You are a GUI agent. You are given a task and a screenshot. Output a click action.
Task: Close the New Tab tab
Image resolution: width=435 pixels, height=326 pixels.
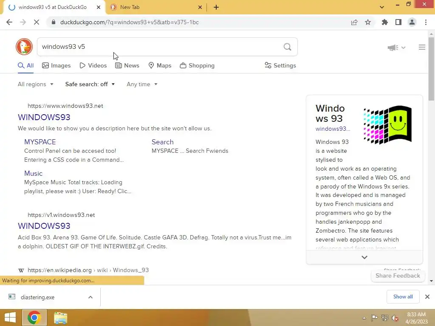click(200, 8)
